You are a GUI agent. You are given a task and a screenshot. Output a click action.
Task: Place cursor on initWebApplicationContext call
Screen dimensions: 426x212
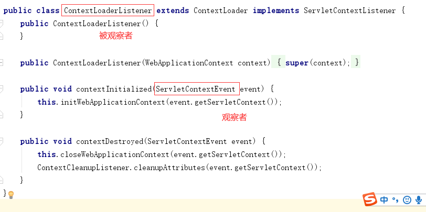[113, 102]
